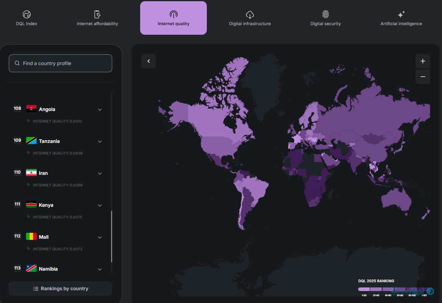Open the Digital security fingerprint icon
Viewport: 442px width, 303px height.
tap(325, 15)
